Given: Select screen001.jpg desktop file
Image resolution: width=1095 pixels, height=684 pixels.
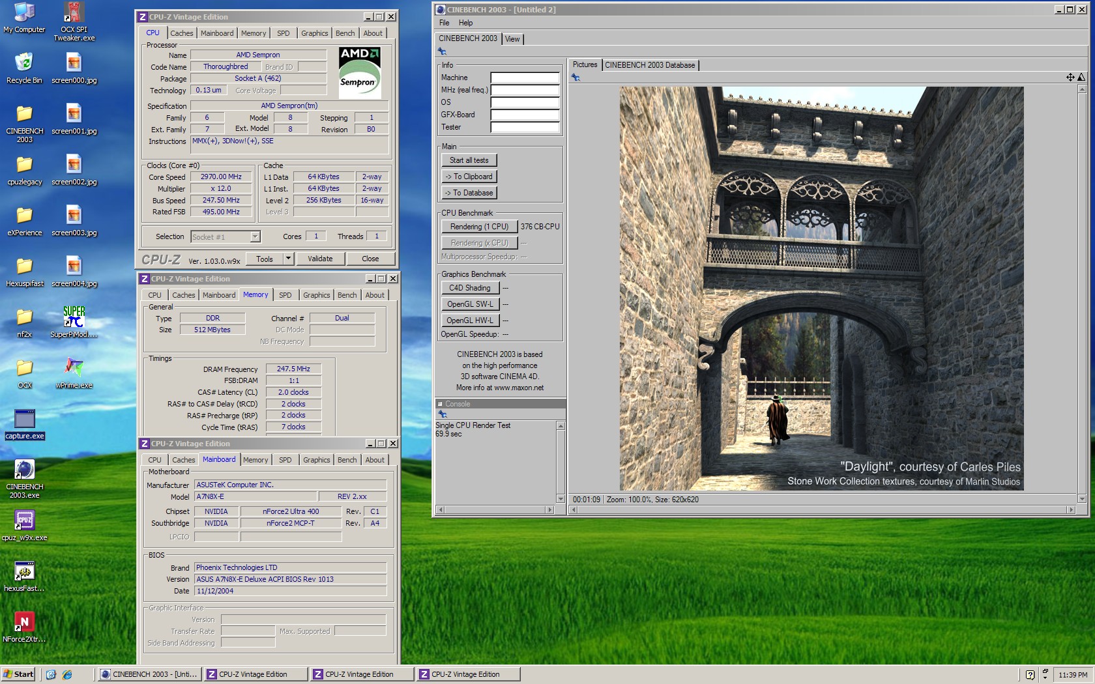Looking at the screenshot, I should pyautogui.click(x=74, y=119).
